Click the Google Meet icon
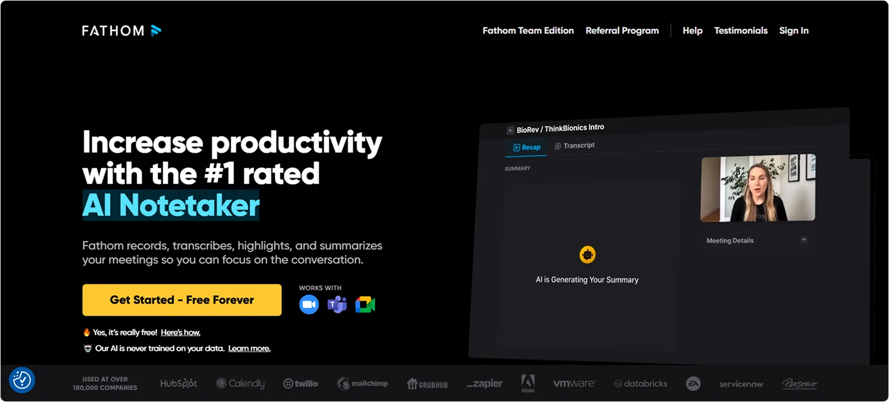The width and height of the screenshot is (889, 402). (365, 305)
